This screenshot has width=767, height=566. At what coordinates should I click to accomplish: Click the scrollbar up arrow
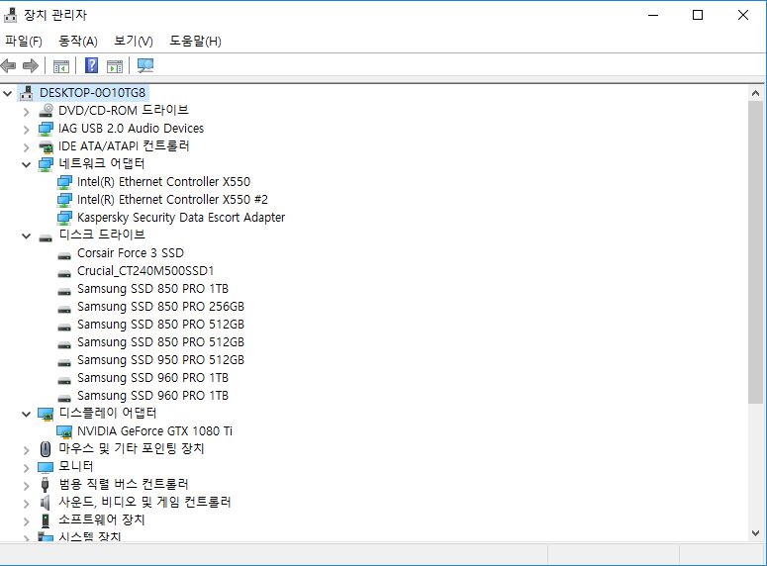755,92
